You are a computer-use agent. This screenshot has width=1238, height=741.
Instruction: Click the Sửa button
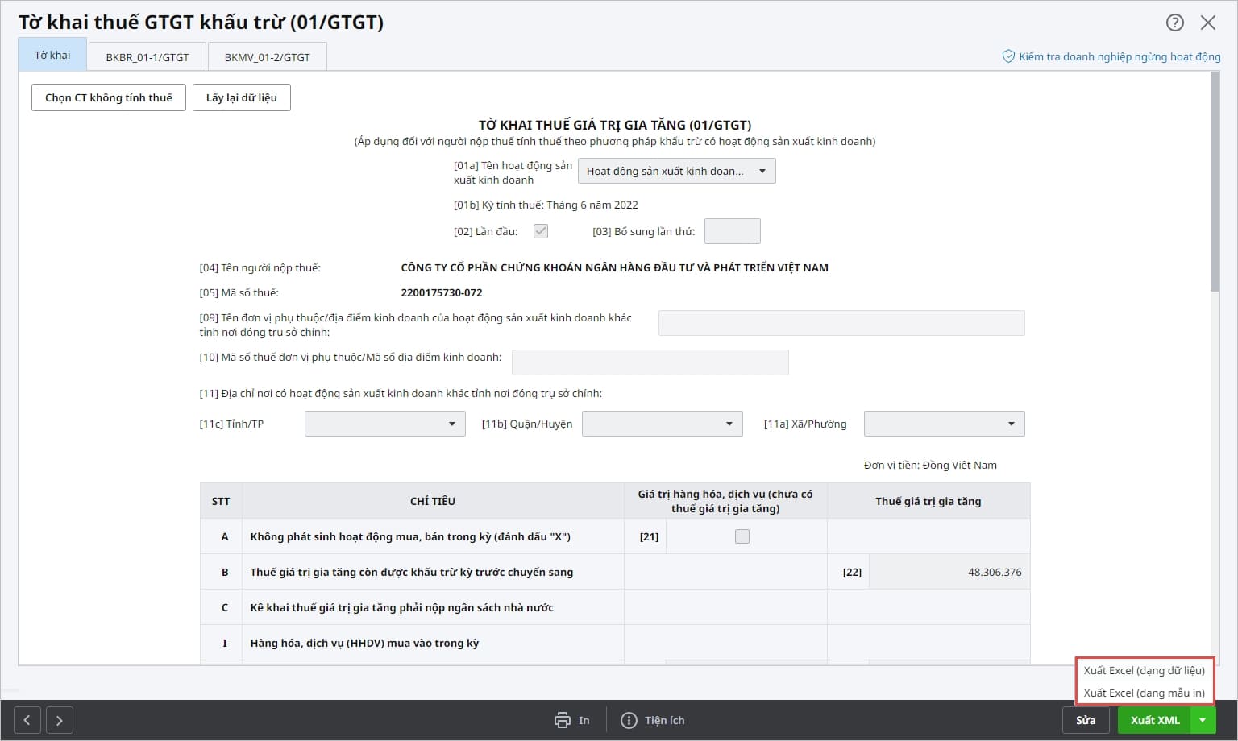1086,720
